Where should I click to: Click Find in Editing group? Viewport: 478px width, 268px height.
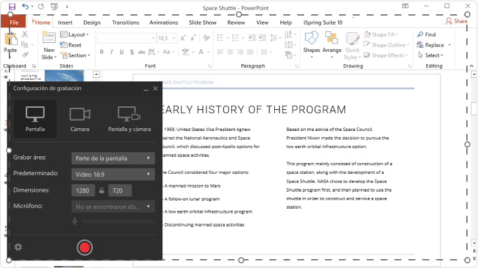click(x=427, y=35)
